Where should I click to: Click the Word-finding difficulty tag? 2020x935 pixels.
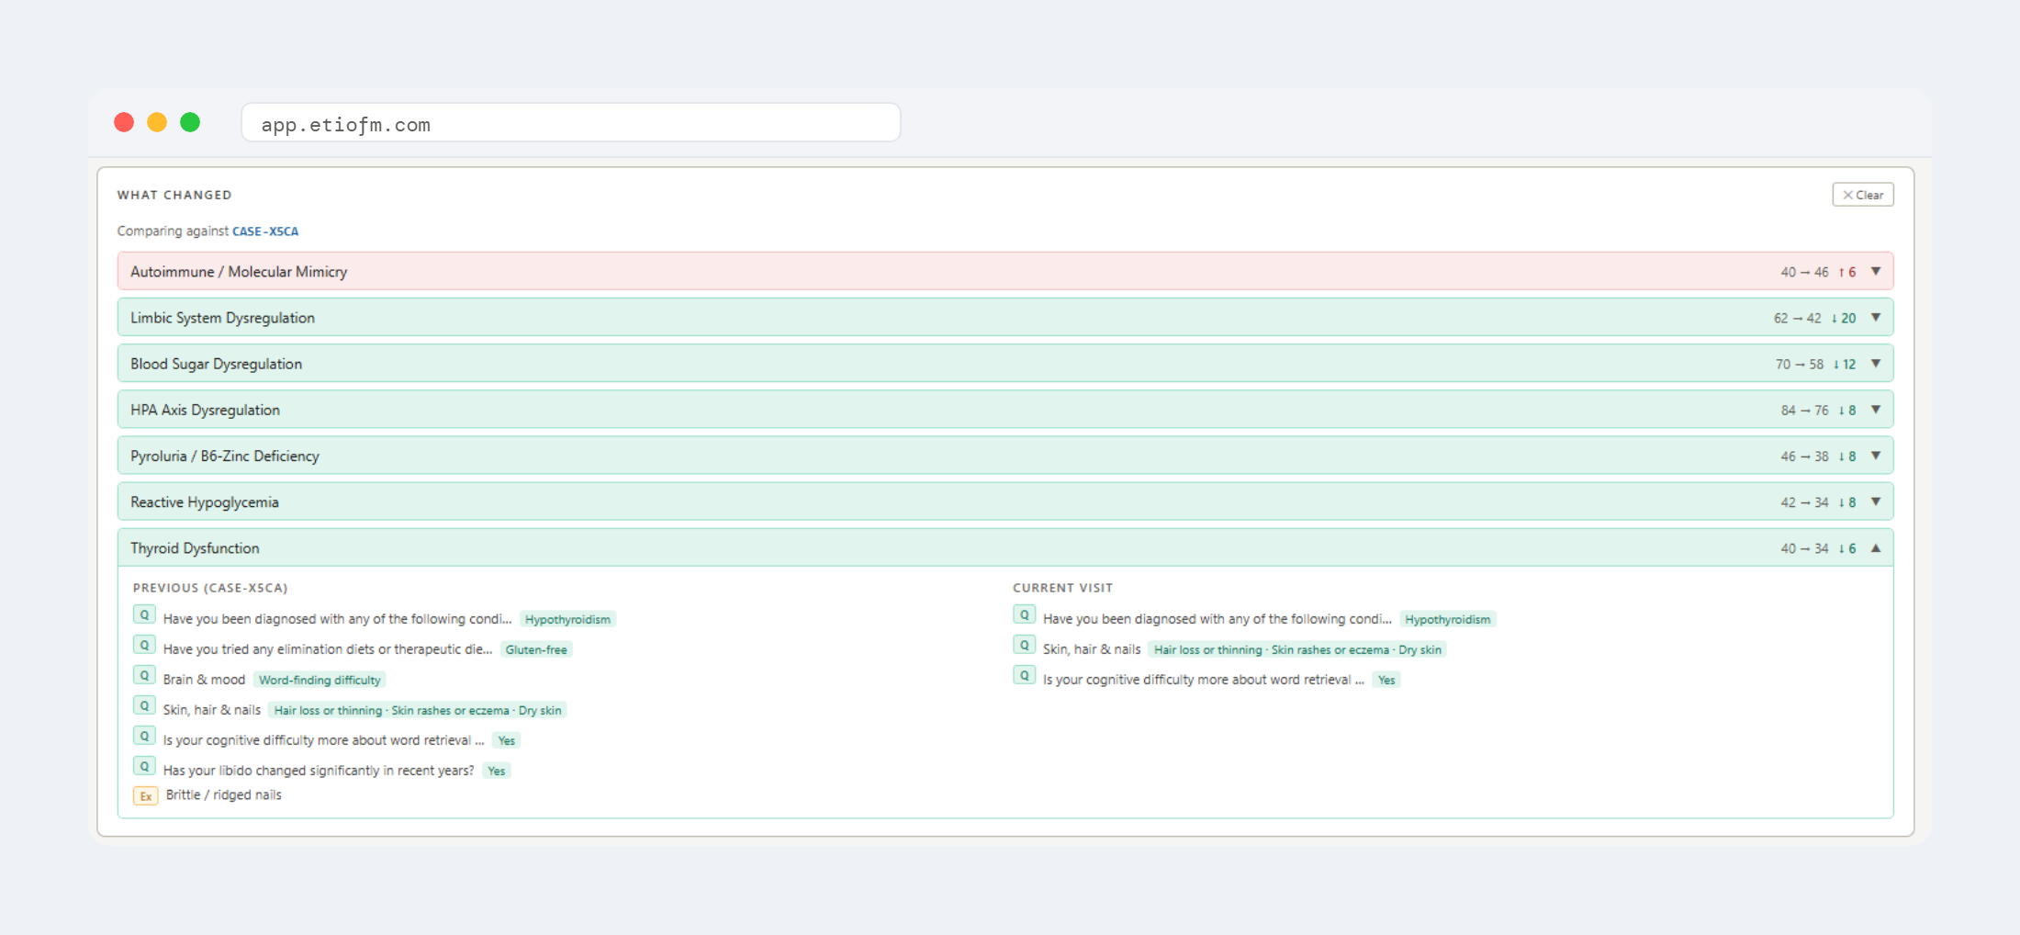[320, 680]
